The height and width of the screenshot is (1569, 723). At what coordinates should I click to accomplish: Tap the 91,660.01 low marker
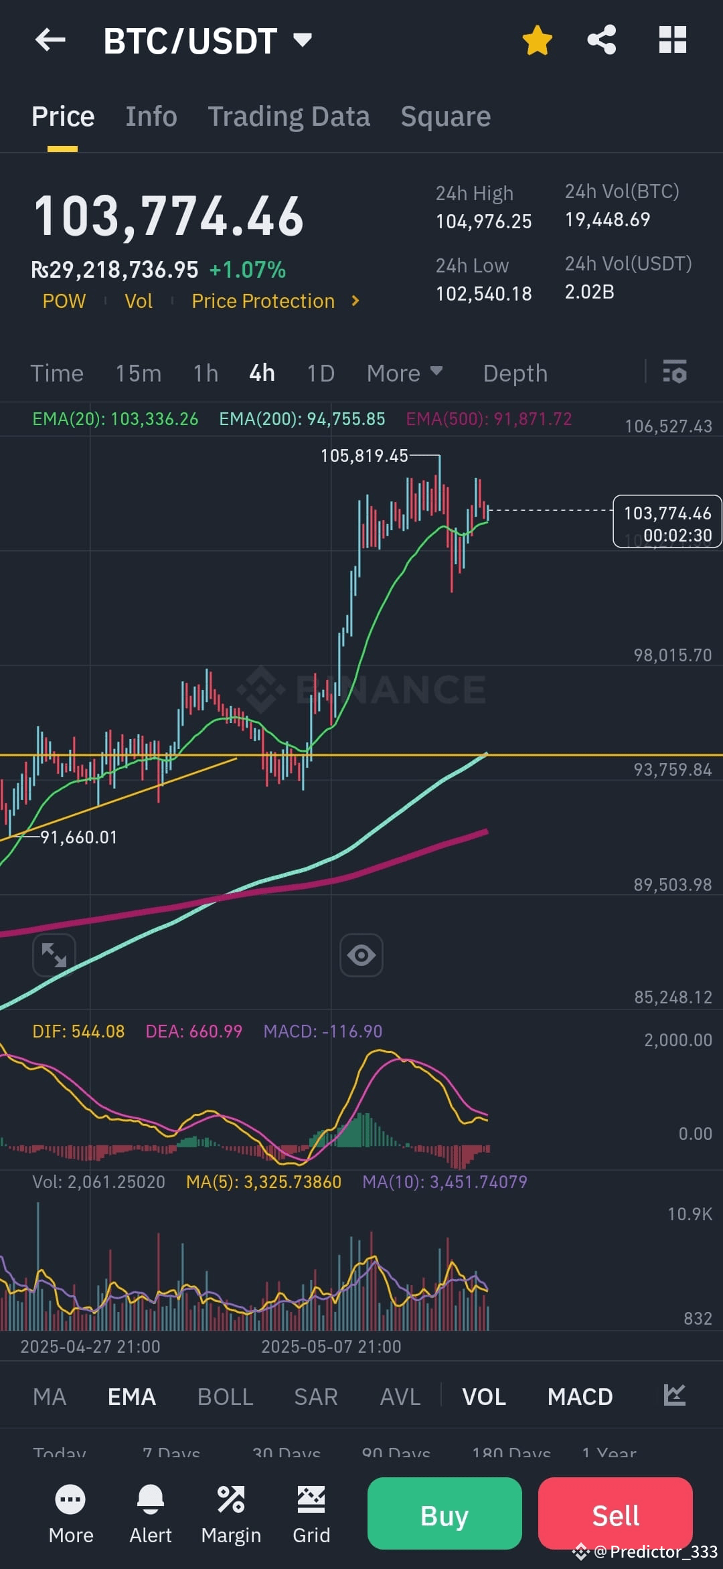click(79, 837)
